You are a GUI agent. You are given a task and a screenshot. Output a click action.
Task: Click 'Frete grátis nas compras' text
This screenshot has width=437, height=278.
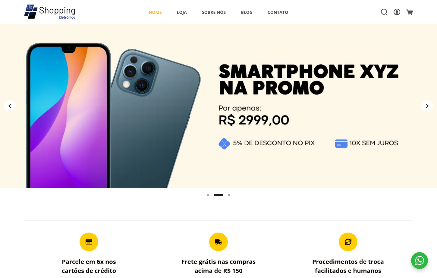(218, 262)
